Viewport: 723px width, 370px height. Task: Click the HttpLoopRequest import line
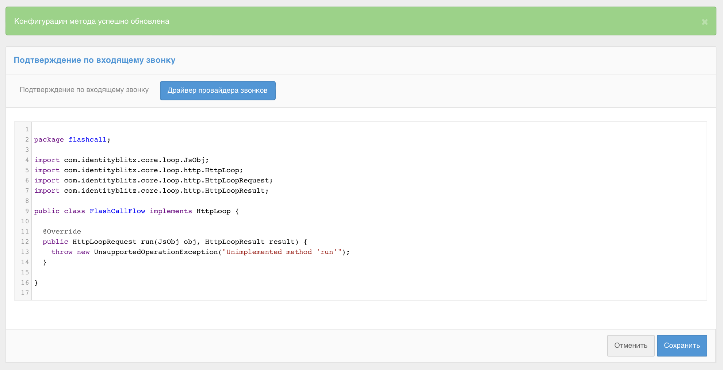(153, 181)
